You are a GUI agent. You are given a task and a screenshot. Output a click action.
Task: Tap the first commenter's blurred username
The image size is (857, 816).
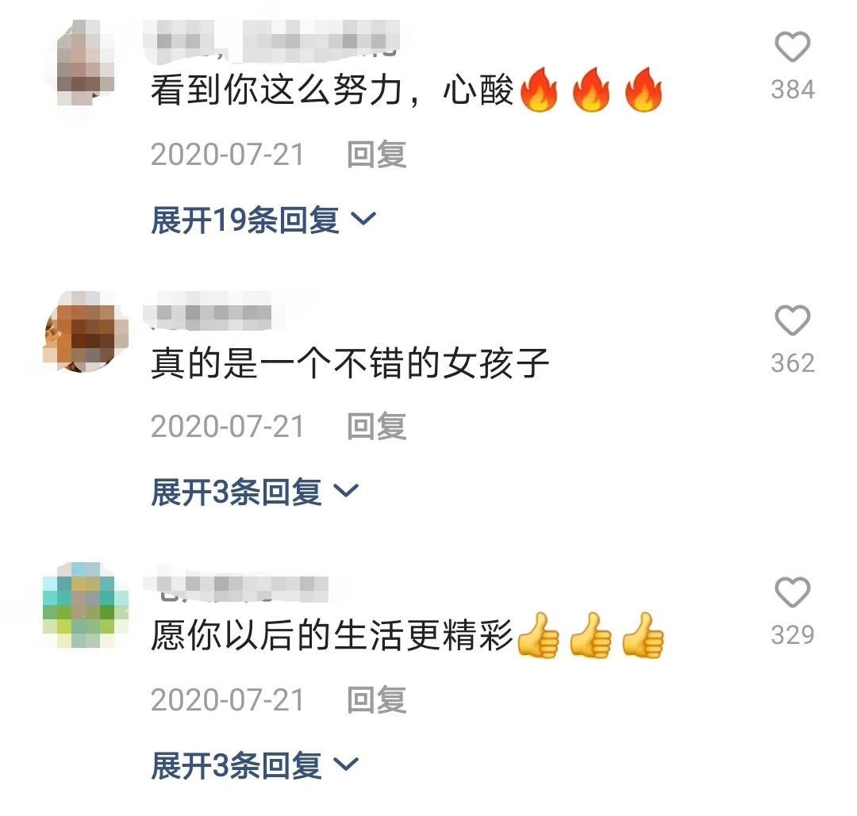tap(271, 41)
